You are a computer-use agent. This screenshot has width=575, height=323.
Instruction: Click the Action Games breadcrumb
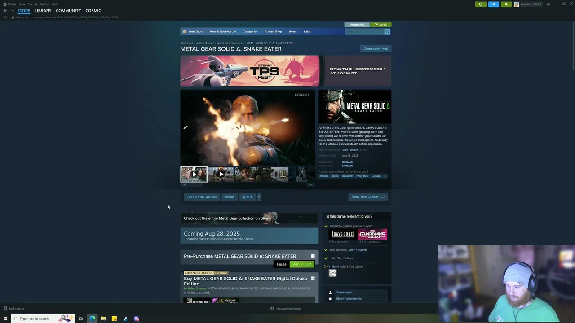(x=205, y=43)
